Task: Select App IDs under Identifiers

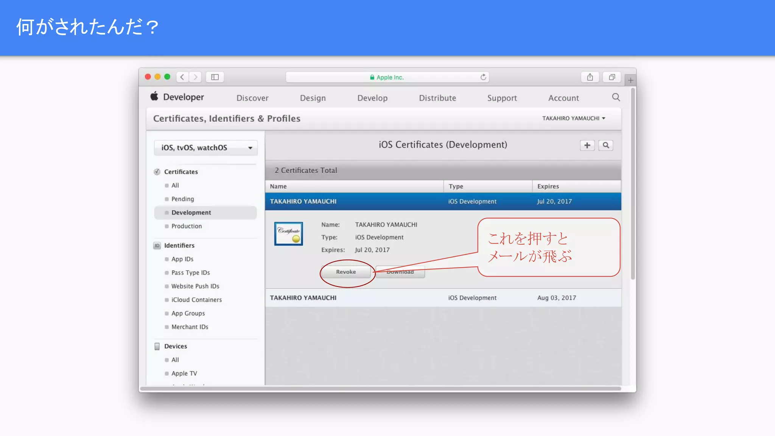Action: point(182,259)
